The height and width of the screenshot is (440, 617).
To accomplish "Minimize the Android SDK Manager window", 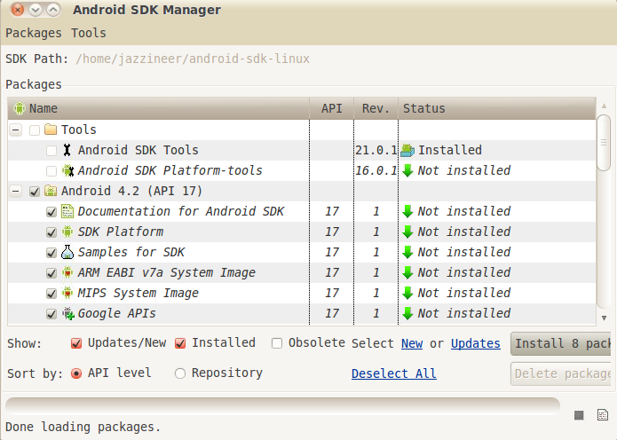I will 36,10.
